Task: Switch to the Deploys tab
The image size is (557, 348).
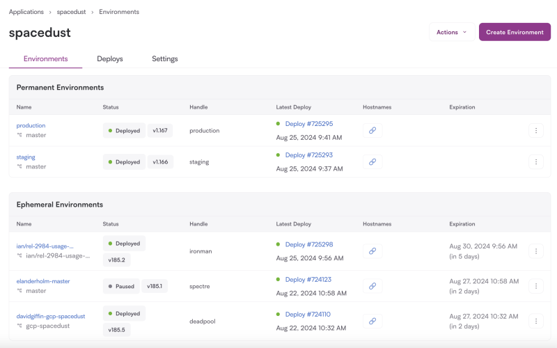Action: 110,59
